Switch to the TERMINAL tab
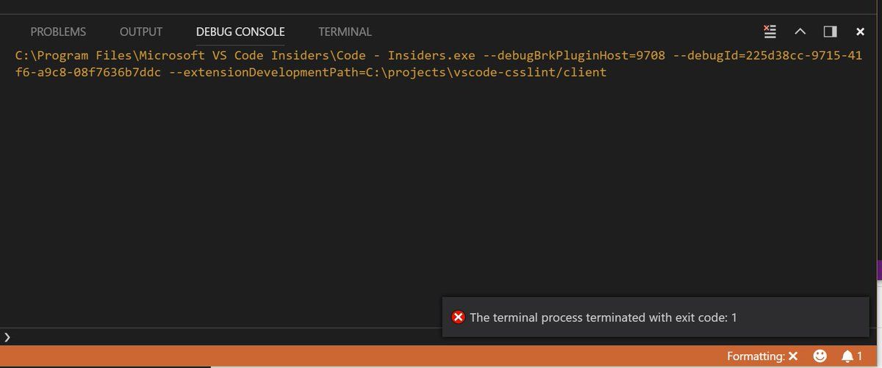Viewport: 882px width, 368px height. pyautogui.click(x=345, y=32)
